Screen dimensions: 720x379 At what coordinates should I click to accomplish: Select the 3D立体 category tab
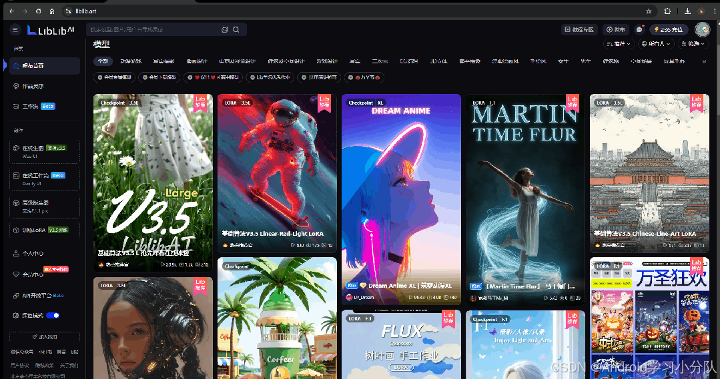click(x=438, y=61)
